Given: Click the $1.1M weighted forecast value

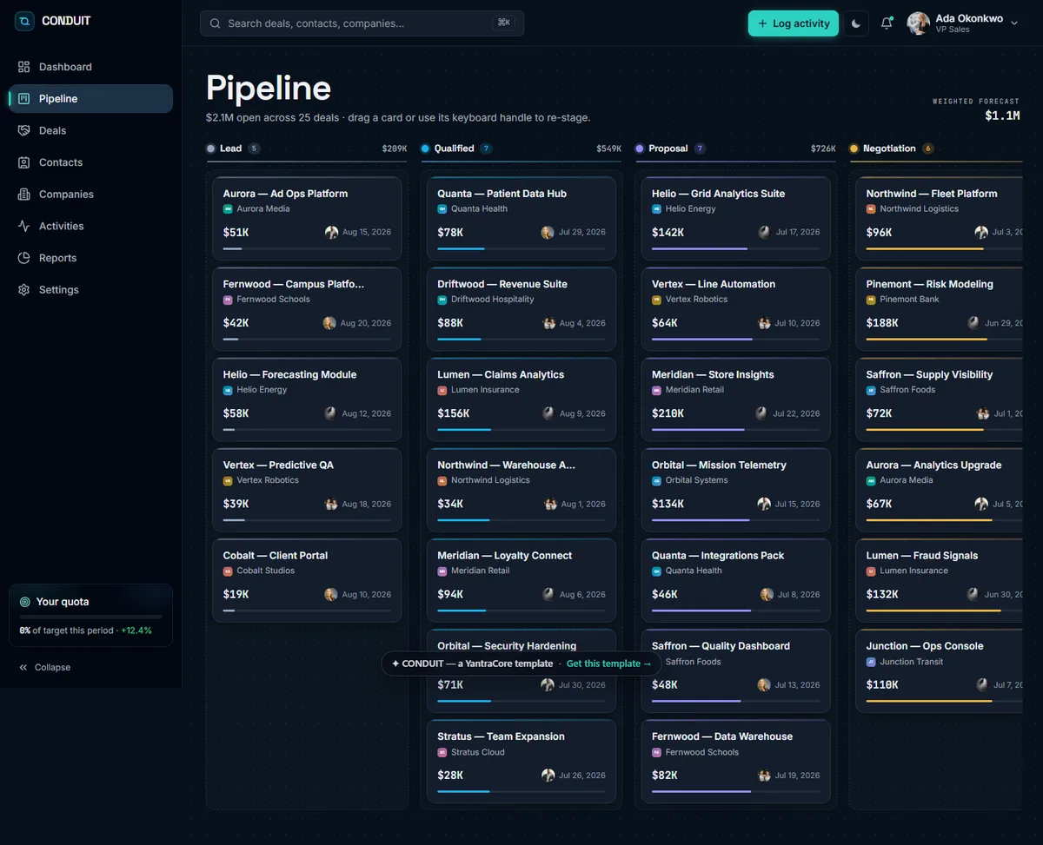Looking at the screenshot, I should 1002,116.
